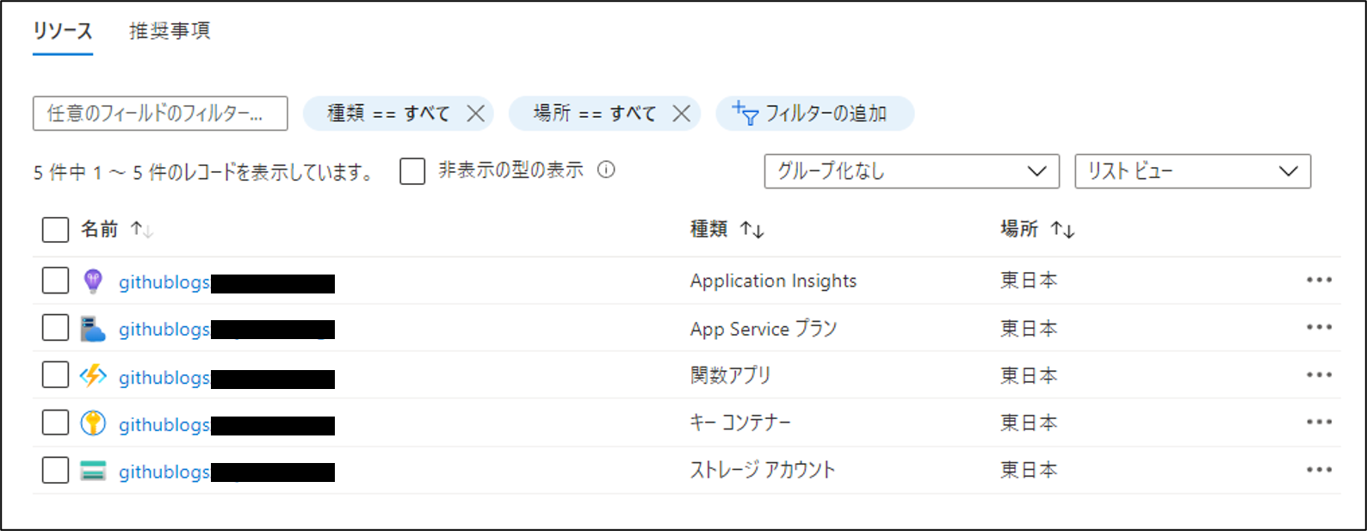Click 東日本 in the ストレージ アカウント row
The width and height of the screenshot is (1367, 531).
coord(1029,470)
